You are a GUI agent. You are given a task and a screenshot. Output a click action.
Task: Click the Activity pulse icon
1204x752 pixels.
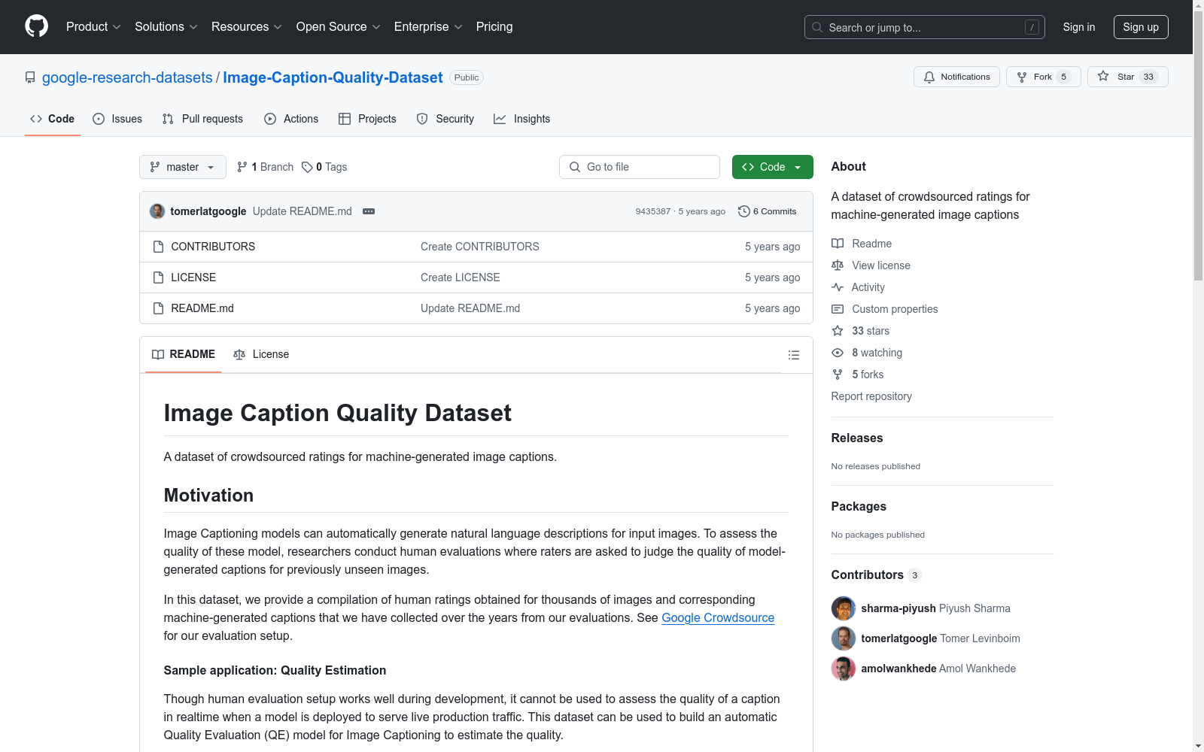pyautogui.click(x=838, y=287)
